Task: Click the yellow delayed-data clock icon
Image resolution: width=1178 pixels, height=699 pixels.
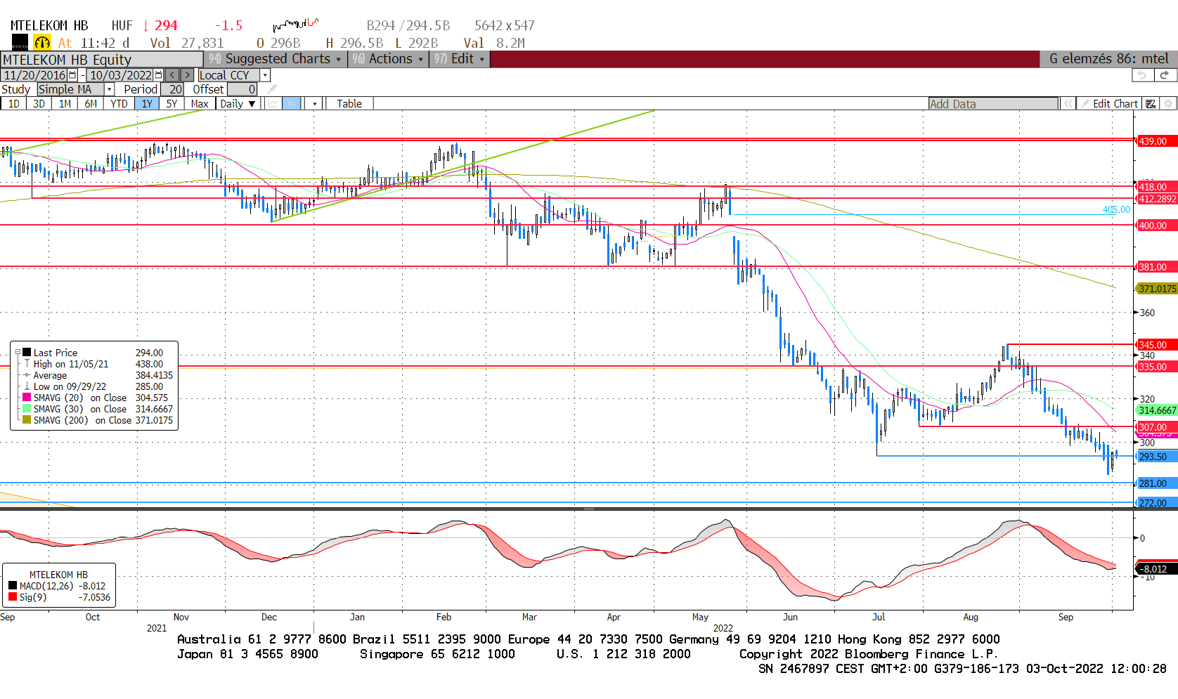Action: (42, 43)
